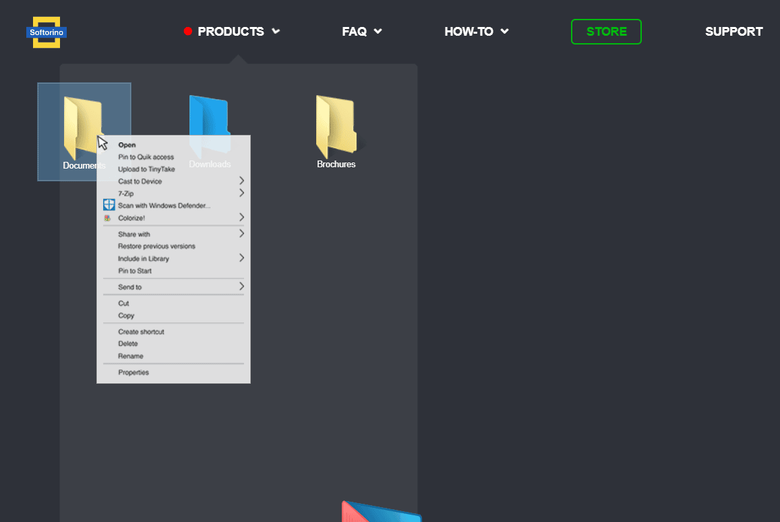
Task: Expand the Include in Library submenu arrow
Action: 242,258
